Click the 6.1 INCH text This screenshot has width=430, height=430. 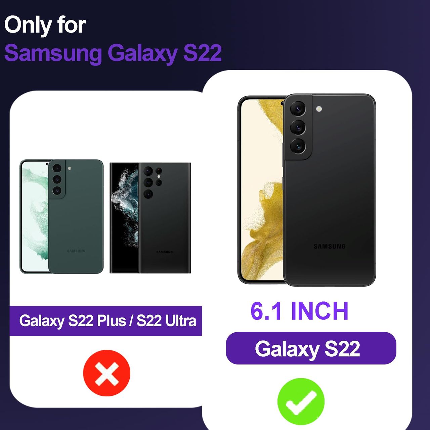[300, 311]
